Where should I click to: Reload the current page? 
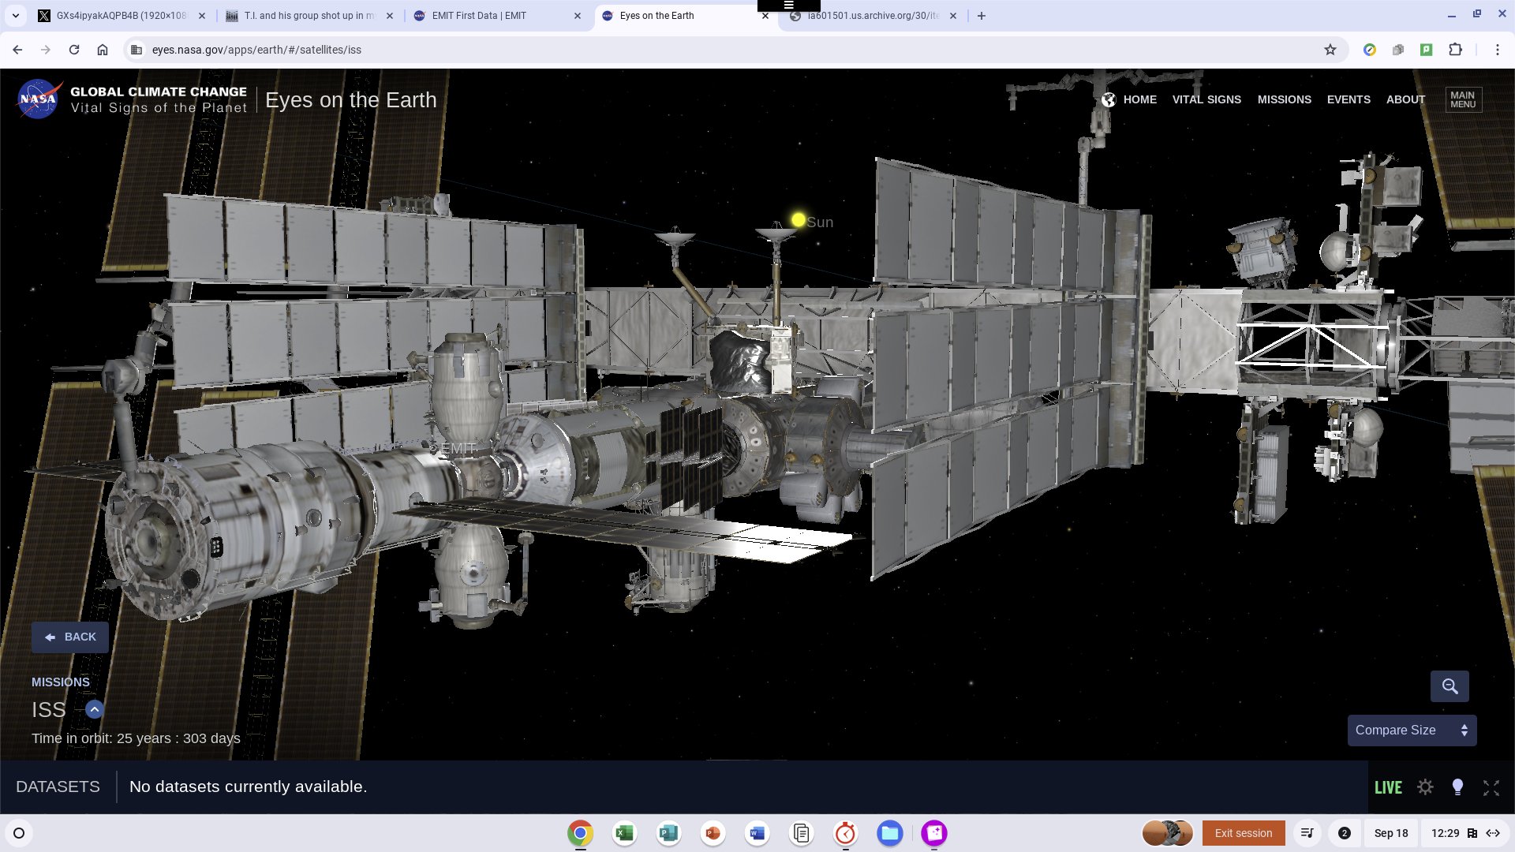pos(74,50)
